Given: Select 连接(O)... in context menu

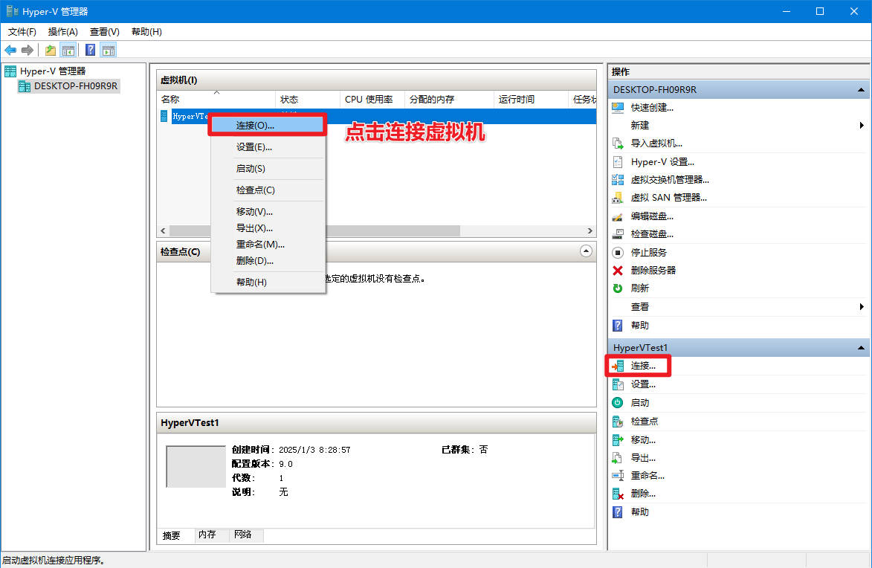Looking at the screenshot, I should (255, 126).
